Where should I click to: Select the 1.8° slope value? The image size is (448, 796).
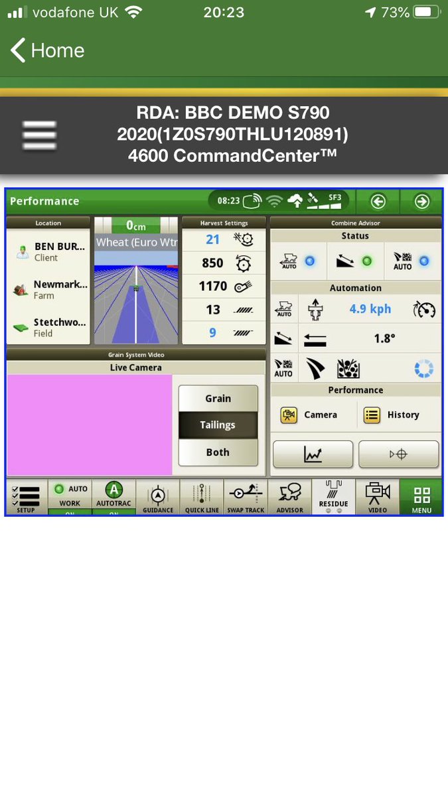coord(385,338)
